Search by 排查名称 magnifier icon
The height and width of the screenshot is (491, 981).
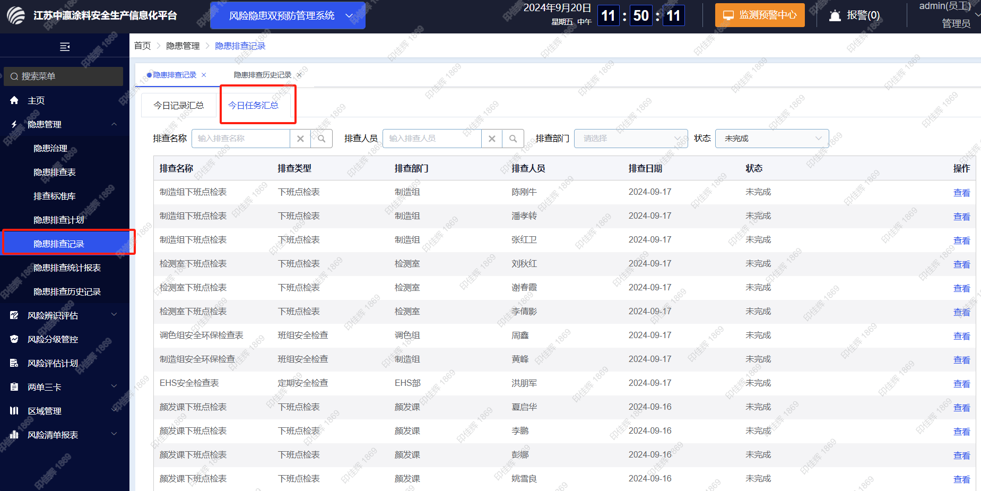pos(322,139)
